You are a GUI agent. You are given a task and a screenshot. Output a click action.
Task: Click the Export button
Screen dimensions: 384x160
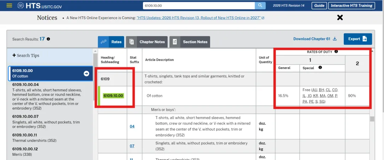click(x=358, y=39)
